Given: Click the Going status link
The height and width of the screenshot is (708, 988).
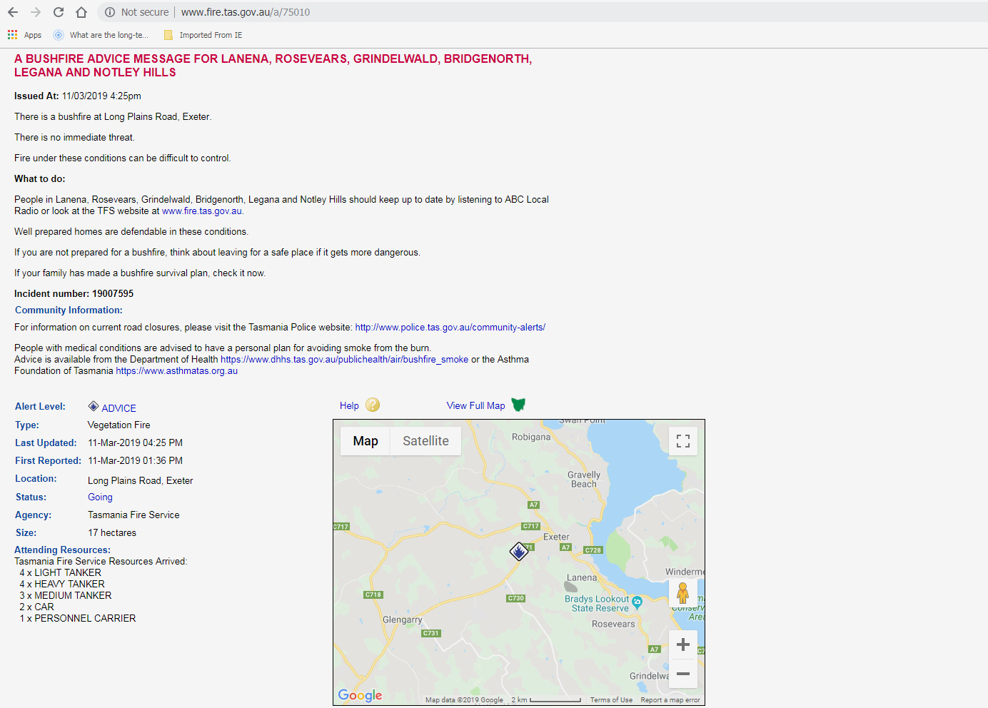Looking at the screenshot, I should click(x=100, y=497).
